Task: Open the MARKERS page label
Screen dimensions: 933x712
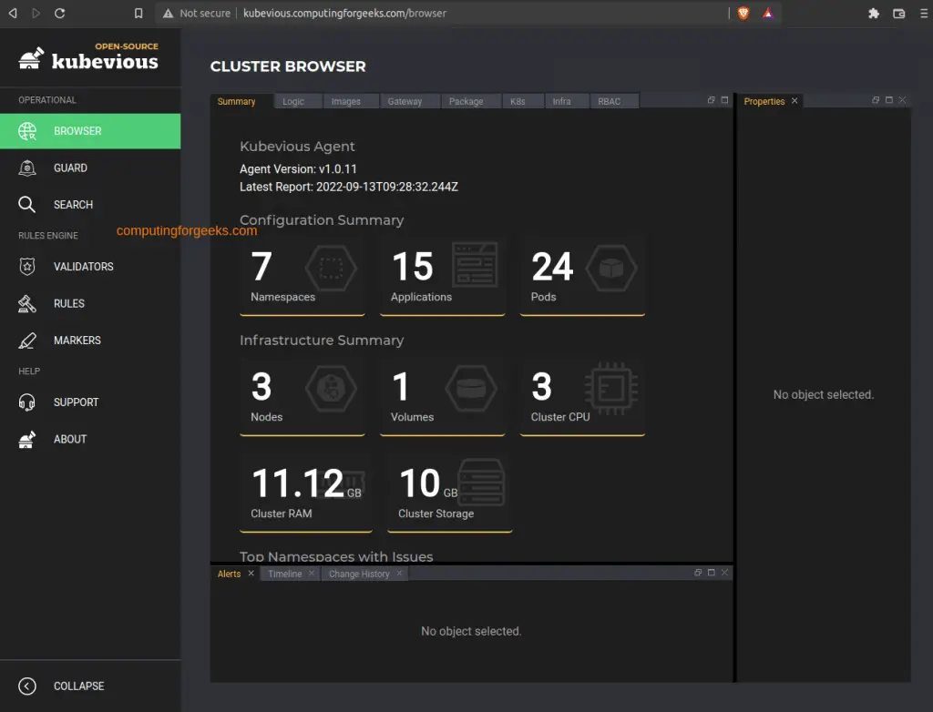Action: [x=77, y=341]
